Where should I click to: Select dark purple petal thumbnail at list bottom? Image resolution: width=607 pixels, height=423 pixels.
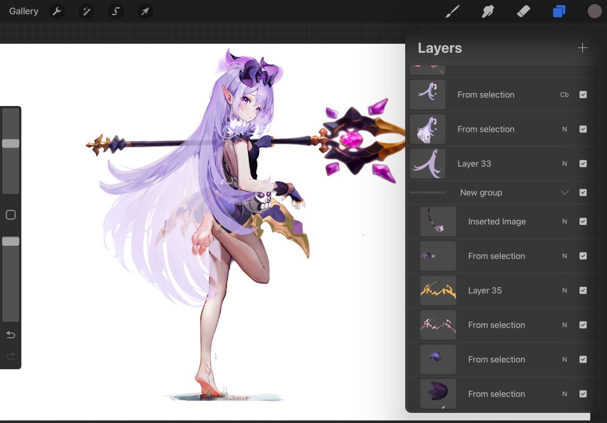click(438, 394)
